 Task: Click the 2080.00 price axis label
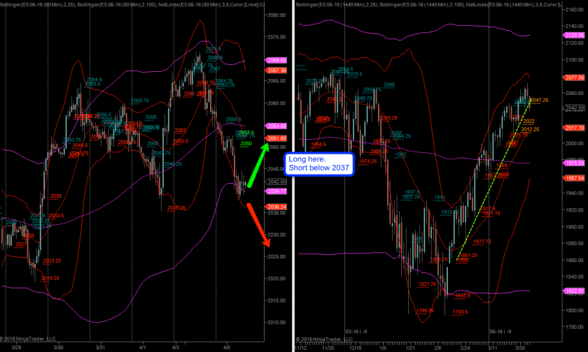[x=276, y=15]
